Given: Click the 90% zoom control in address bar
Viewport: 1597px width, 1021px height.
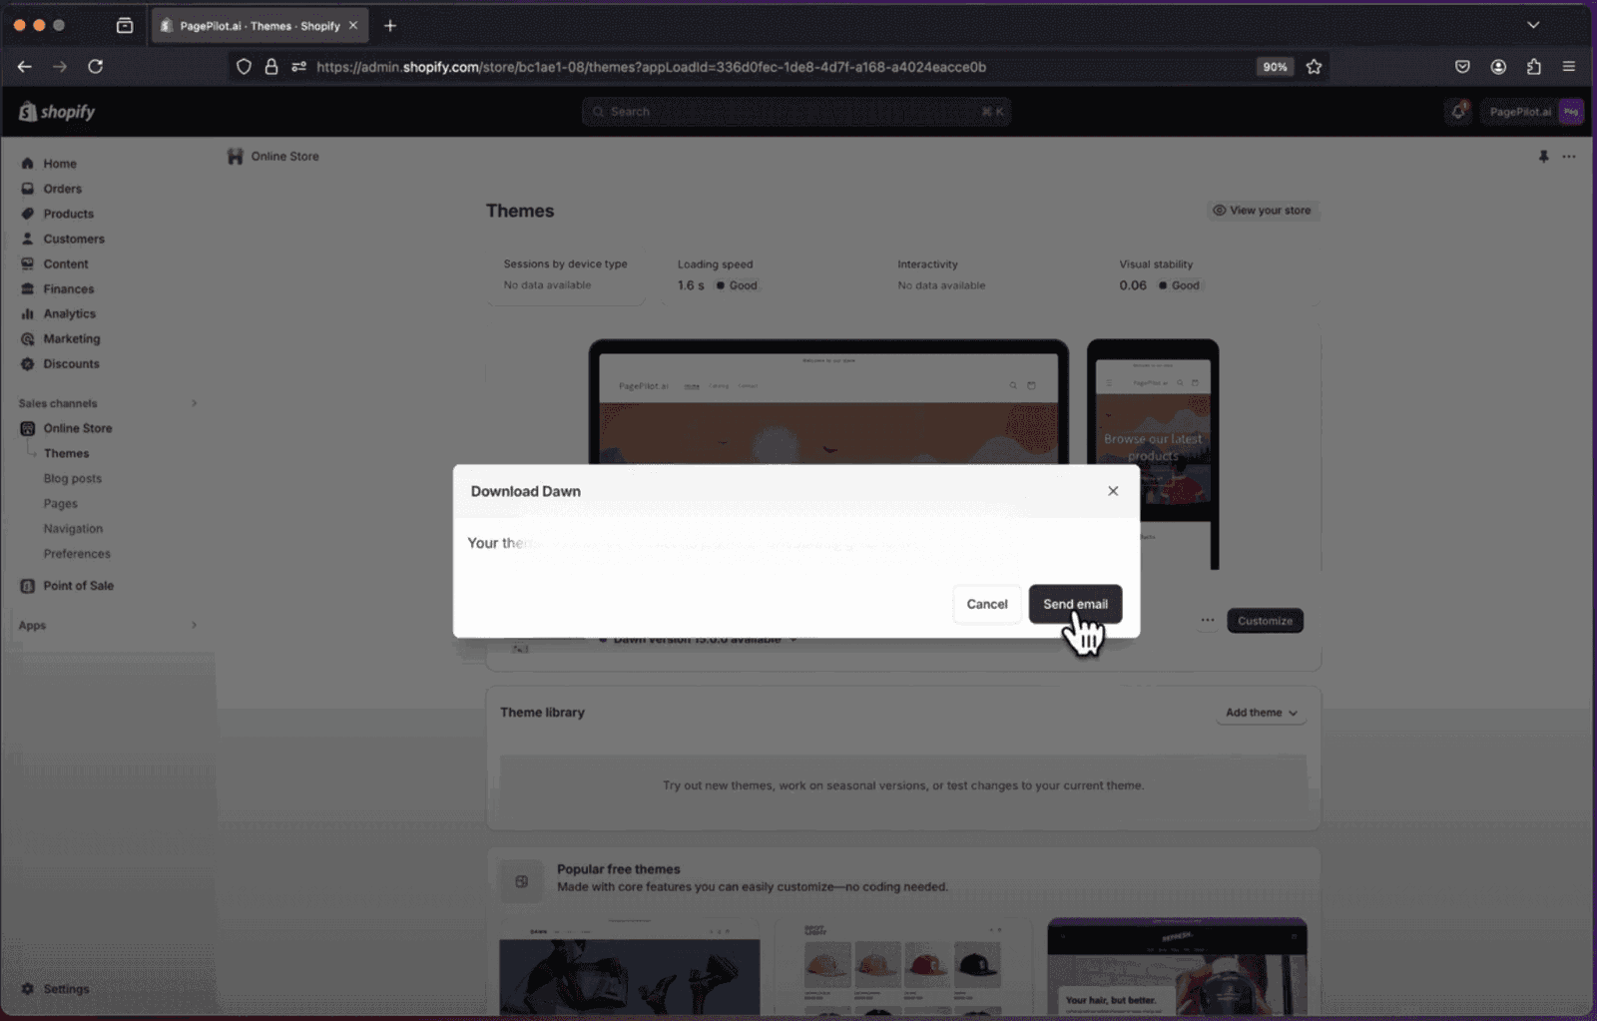Looking at the screenshot, I should click(1275, 66).
